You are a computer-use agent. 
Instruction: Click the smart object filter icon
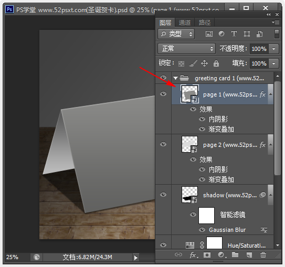coord(259,34)
